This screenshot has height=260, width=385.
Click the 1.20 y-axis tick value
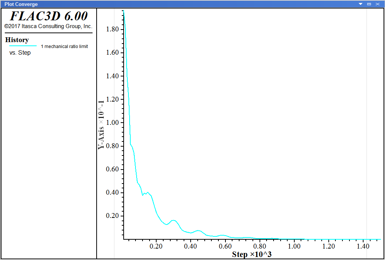point(112,99)
